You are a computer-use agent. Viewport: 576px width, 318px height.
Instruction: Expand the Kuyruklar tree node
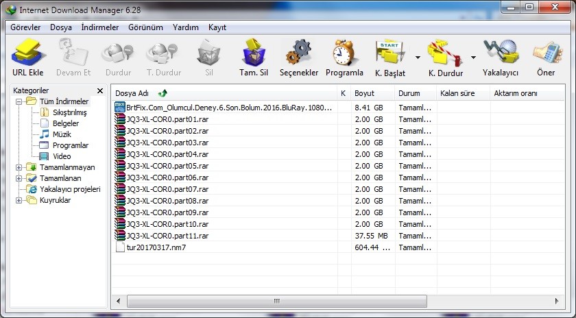click(19, 201)
